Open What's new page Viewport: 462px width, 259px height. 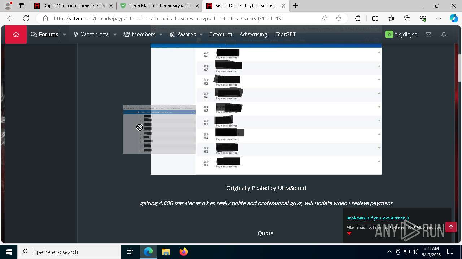91,35
